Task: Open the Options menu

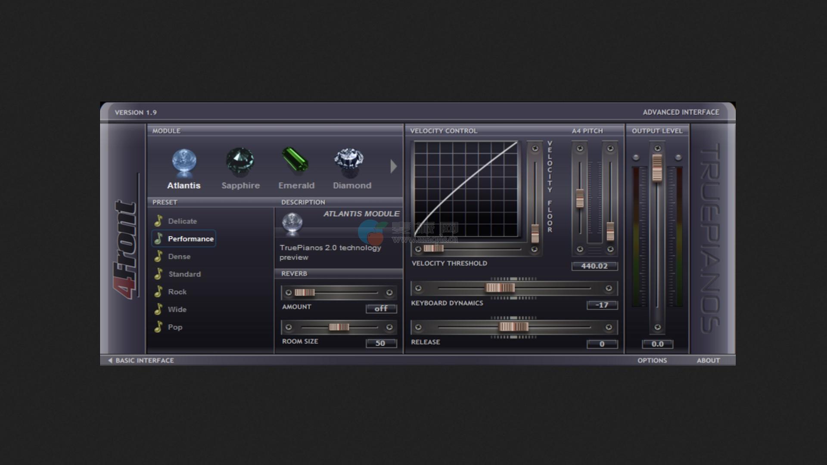Action: coord(652,360)
